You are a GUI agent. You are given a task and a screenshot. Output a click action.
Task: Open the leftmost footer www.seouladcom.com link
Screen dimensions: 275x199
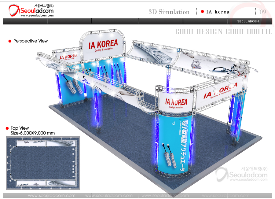[x=51, y=196]
